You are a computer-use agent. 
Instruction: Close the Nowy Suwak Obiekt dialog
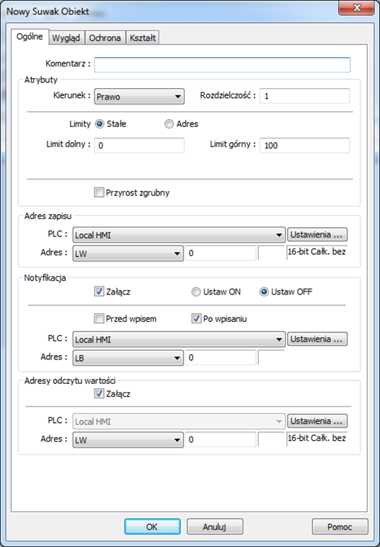pos(356,9)
